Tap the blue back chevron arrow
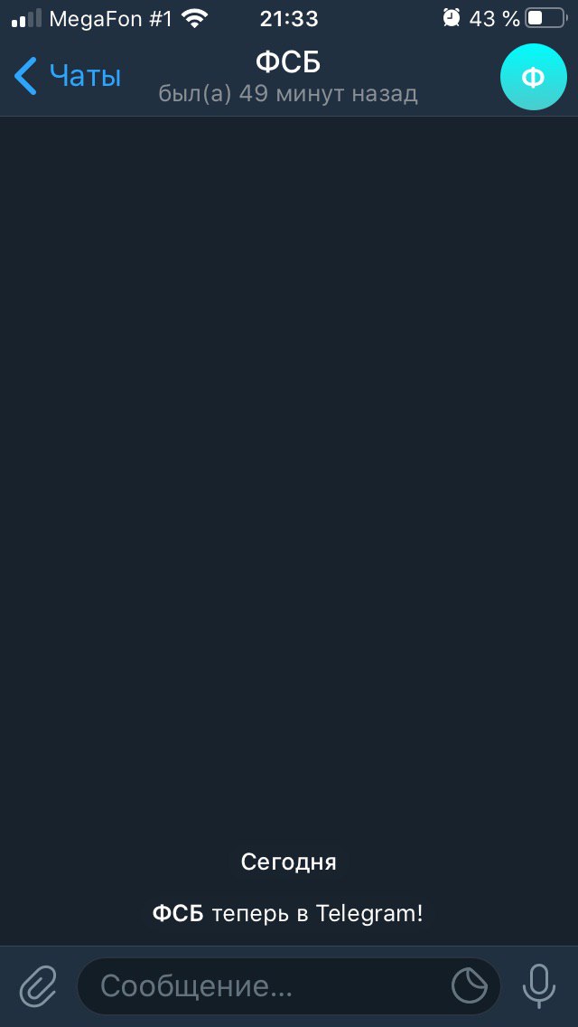 click(x=26, y=76)
